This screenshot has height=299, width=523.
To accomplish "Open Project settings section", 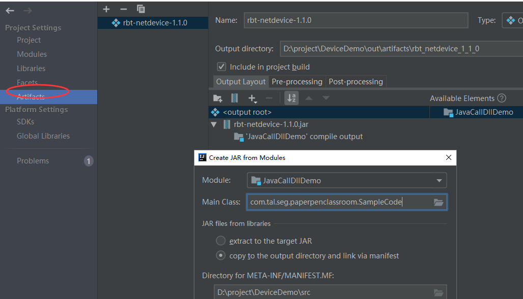I will [28, 40].
